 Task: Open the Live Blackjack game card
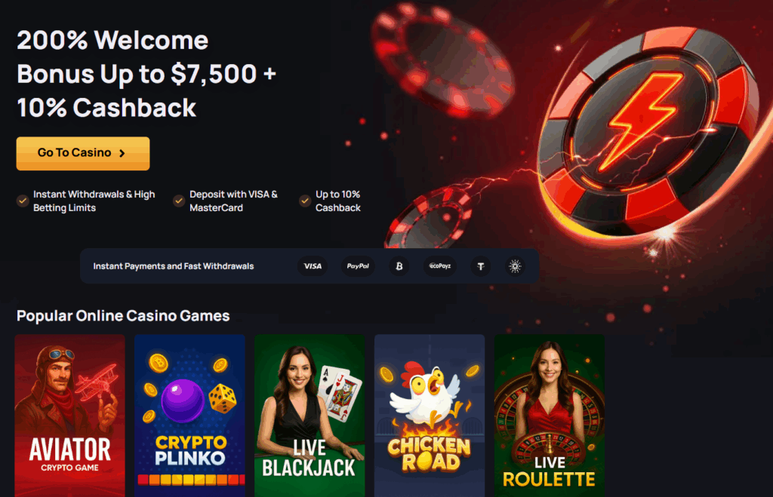[x=310, y=416]
